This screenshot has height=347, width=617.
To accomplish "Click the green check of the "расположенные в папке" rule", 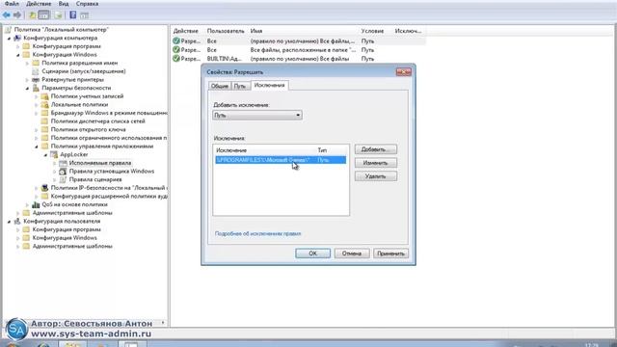I will (176, 49).
